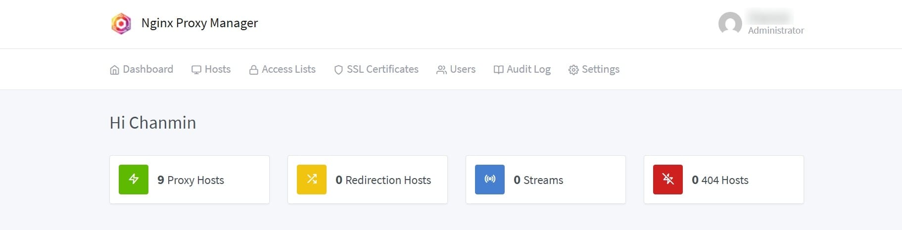Screen dimensions: 902x230
Task: Click the lock icon beside Access Lists
Action: point(253,70)
